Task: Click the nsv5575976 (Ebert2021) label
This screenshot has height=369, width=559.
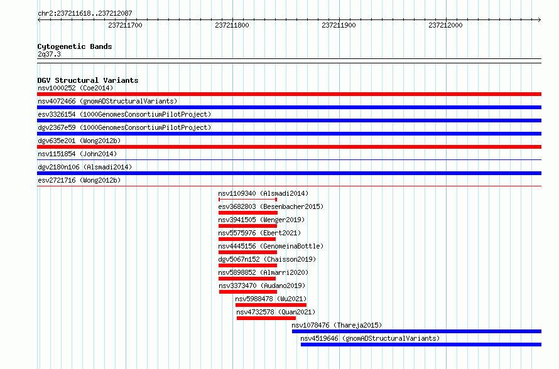Action: click(x=259, y=233)
